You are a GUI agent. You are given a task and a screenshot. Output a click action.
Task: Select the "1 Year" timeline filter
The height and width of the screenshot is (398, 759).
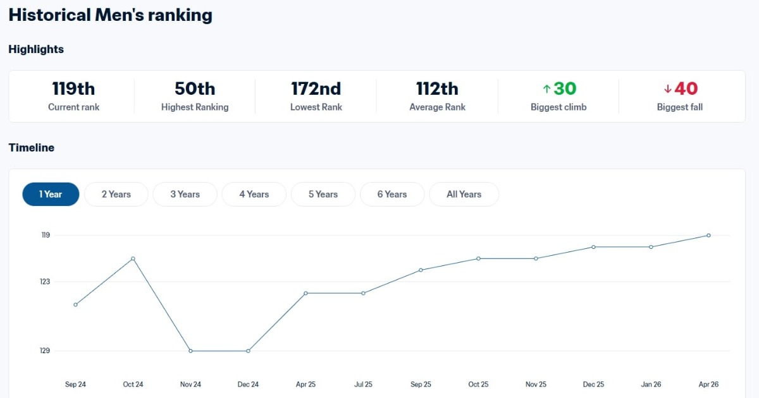(x=51, y=194)
